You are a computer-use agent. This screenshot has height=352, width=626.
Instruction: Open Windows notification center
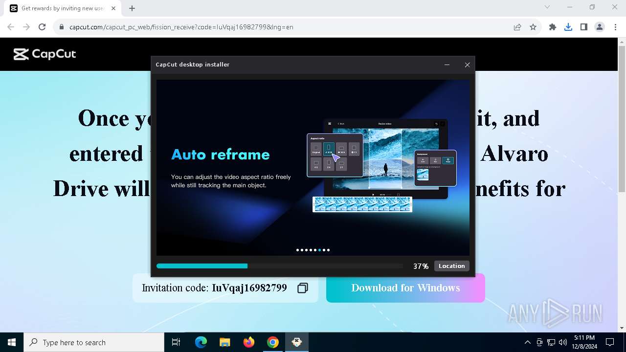point(610,342)
